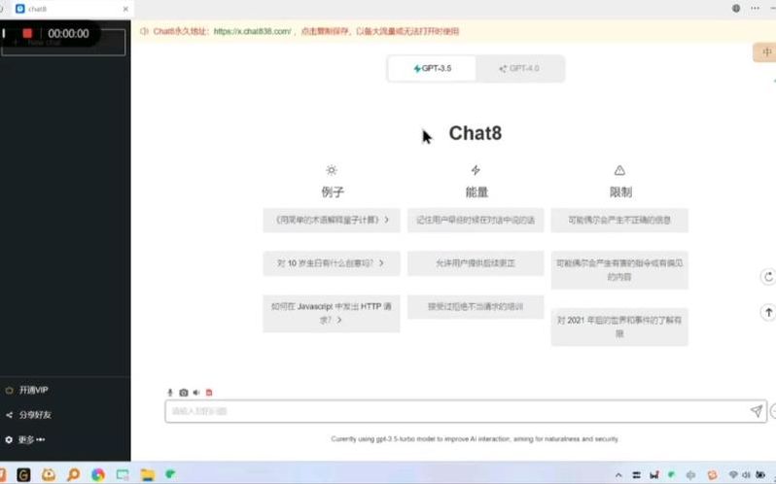Image resolution: width=776 pixels, height=484 pixels.
Task: Click the microphone icon above the input box
Action: pyautogui.click(x=170, y=393)
